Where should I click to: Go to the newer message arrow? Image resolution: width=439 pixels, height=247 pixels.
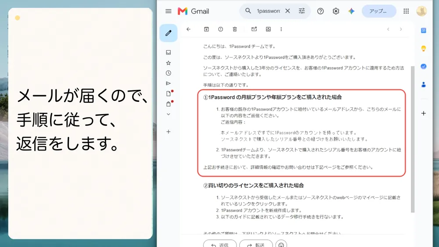pyautogui.click(x=388, y=29)
